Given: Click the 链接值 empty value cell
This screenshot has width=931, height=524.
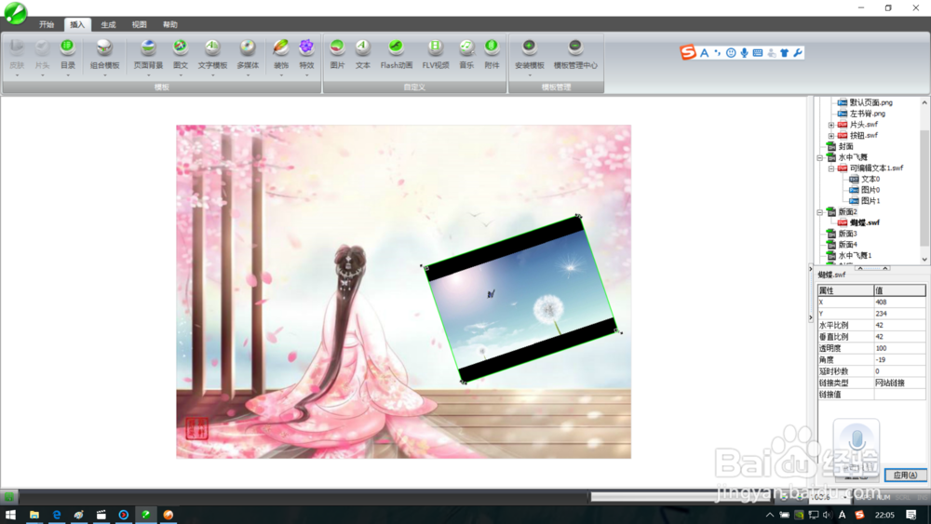Looking at the screenshot, I should 899,395.
